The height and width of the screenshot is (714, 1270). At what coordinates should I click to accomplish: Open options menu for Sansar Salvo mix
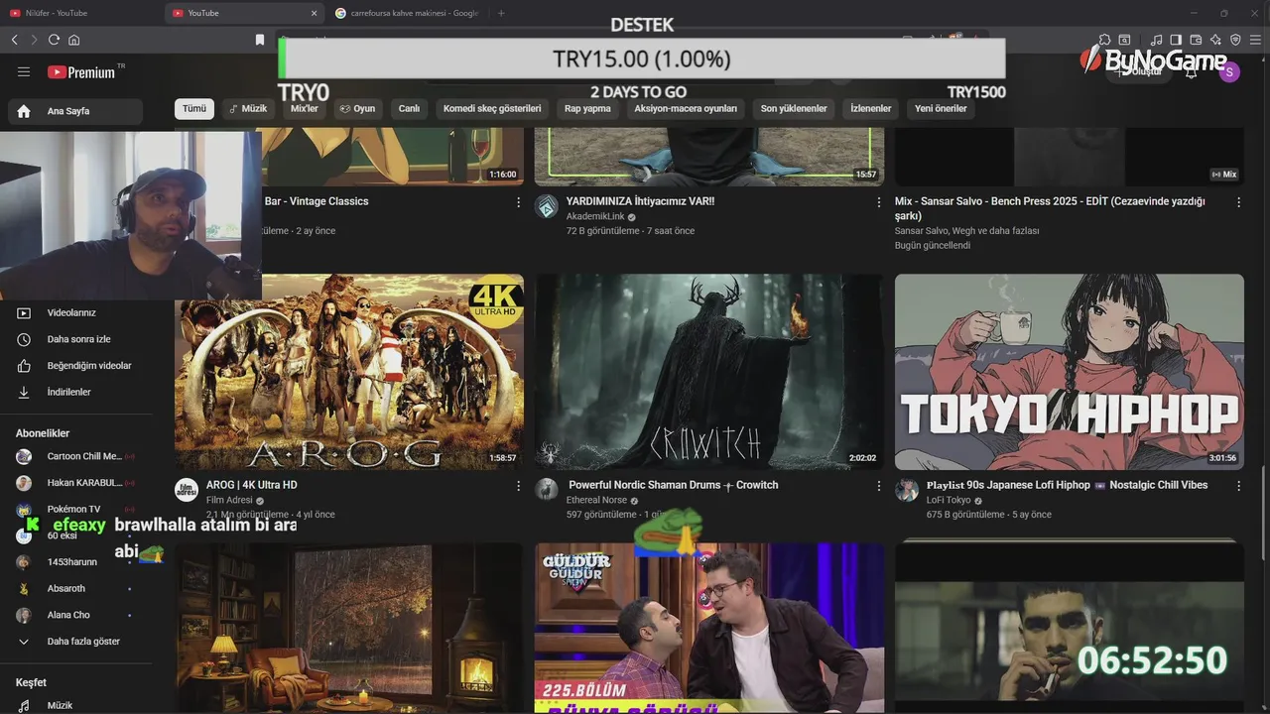[x=1238, y=202]
